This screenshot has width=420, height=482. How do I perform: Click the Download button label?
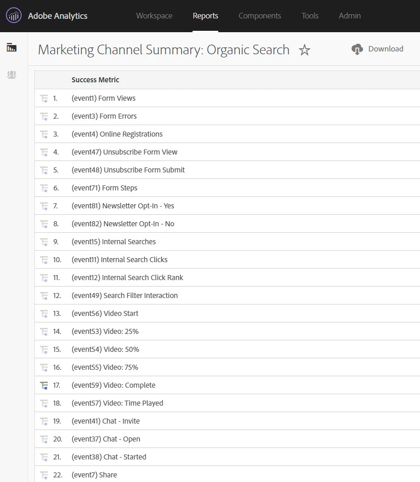click(x=386, y=49)
